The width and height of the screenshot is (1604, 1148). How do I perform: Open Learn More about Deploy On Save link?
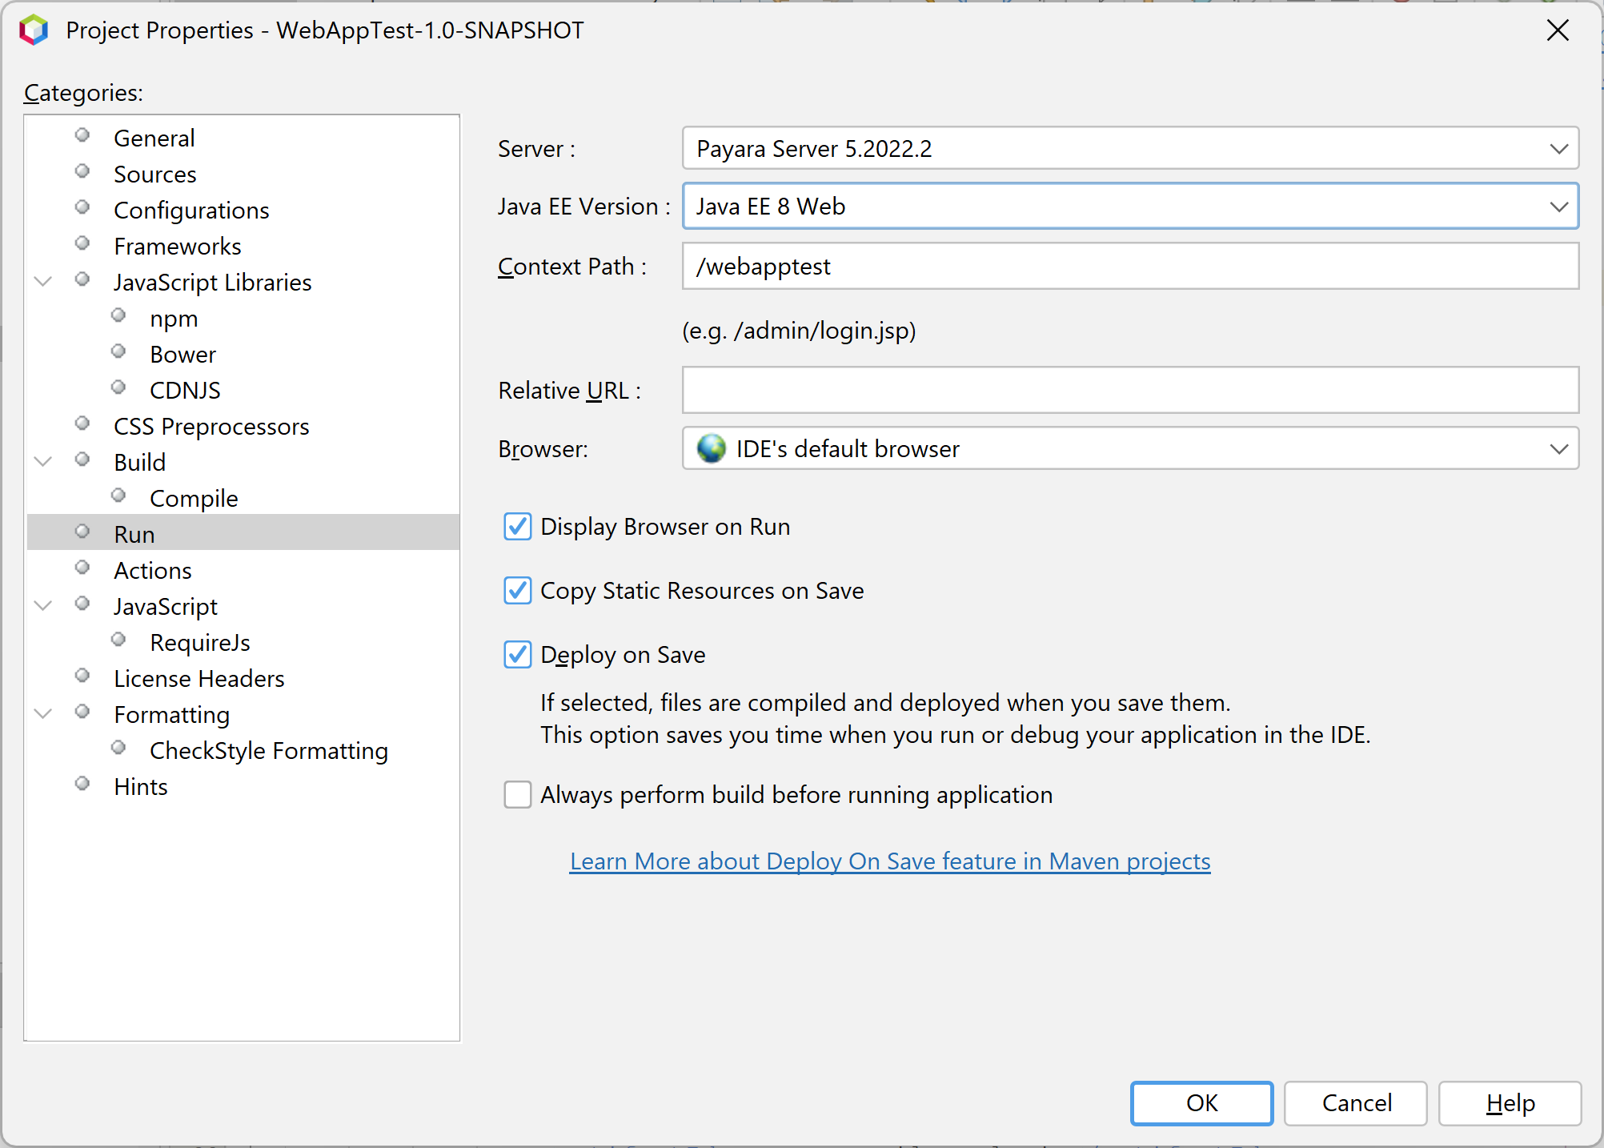click(888, 860)
